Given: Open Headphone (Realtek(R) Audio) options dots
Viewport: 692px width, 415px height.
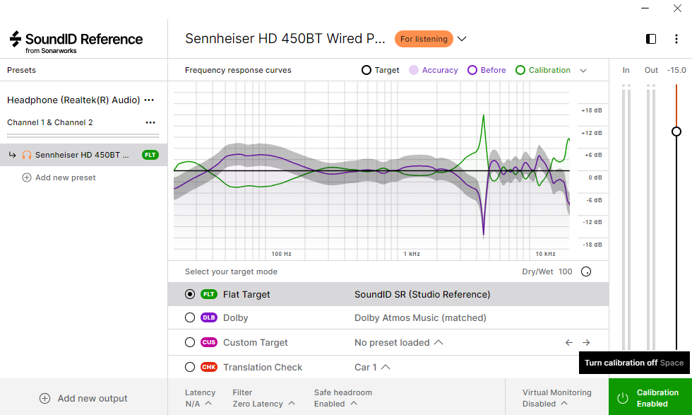Looking at the screenshot, I should [149, 100].
